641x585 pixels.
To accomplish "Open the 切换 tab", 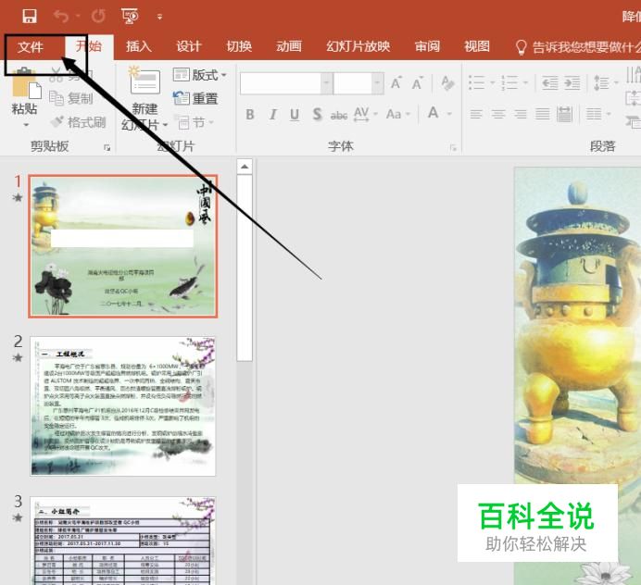I will [x=239, y=46].
